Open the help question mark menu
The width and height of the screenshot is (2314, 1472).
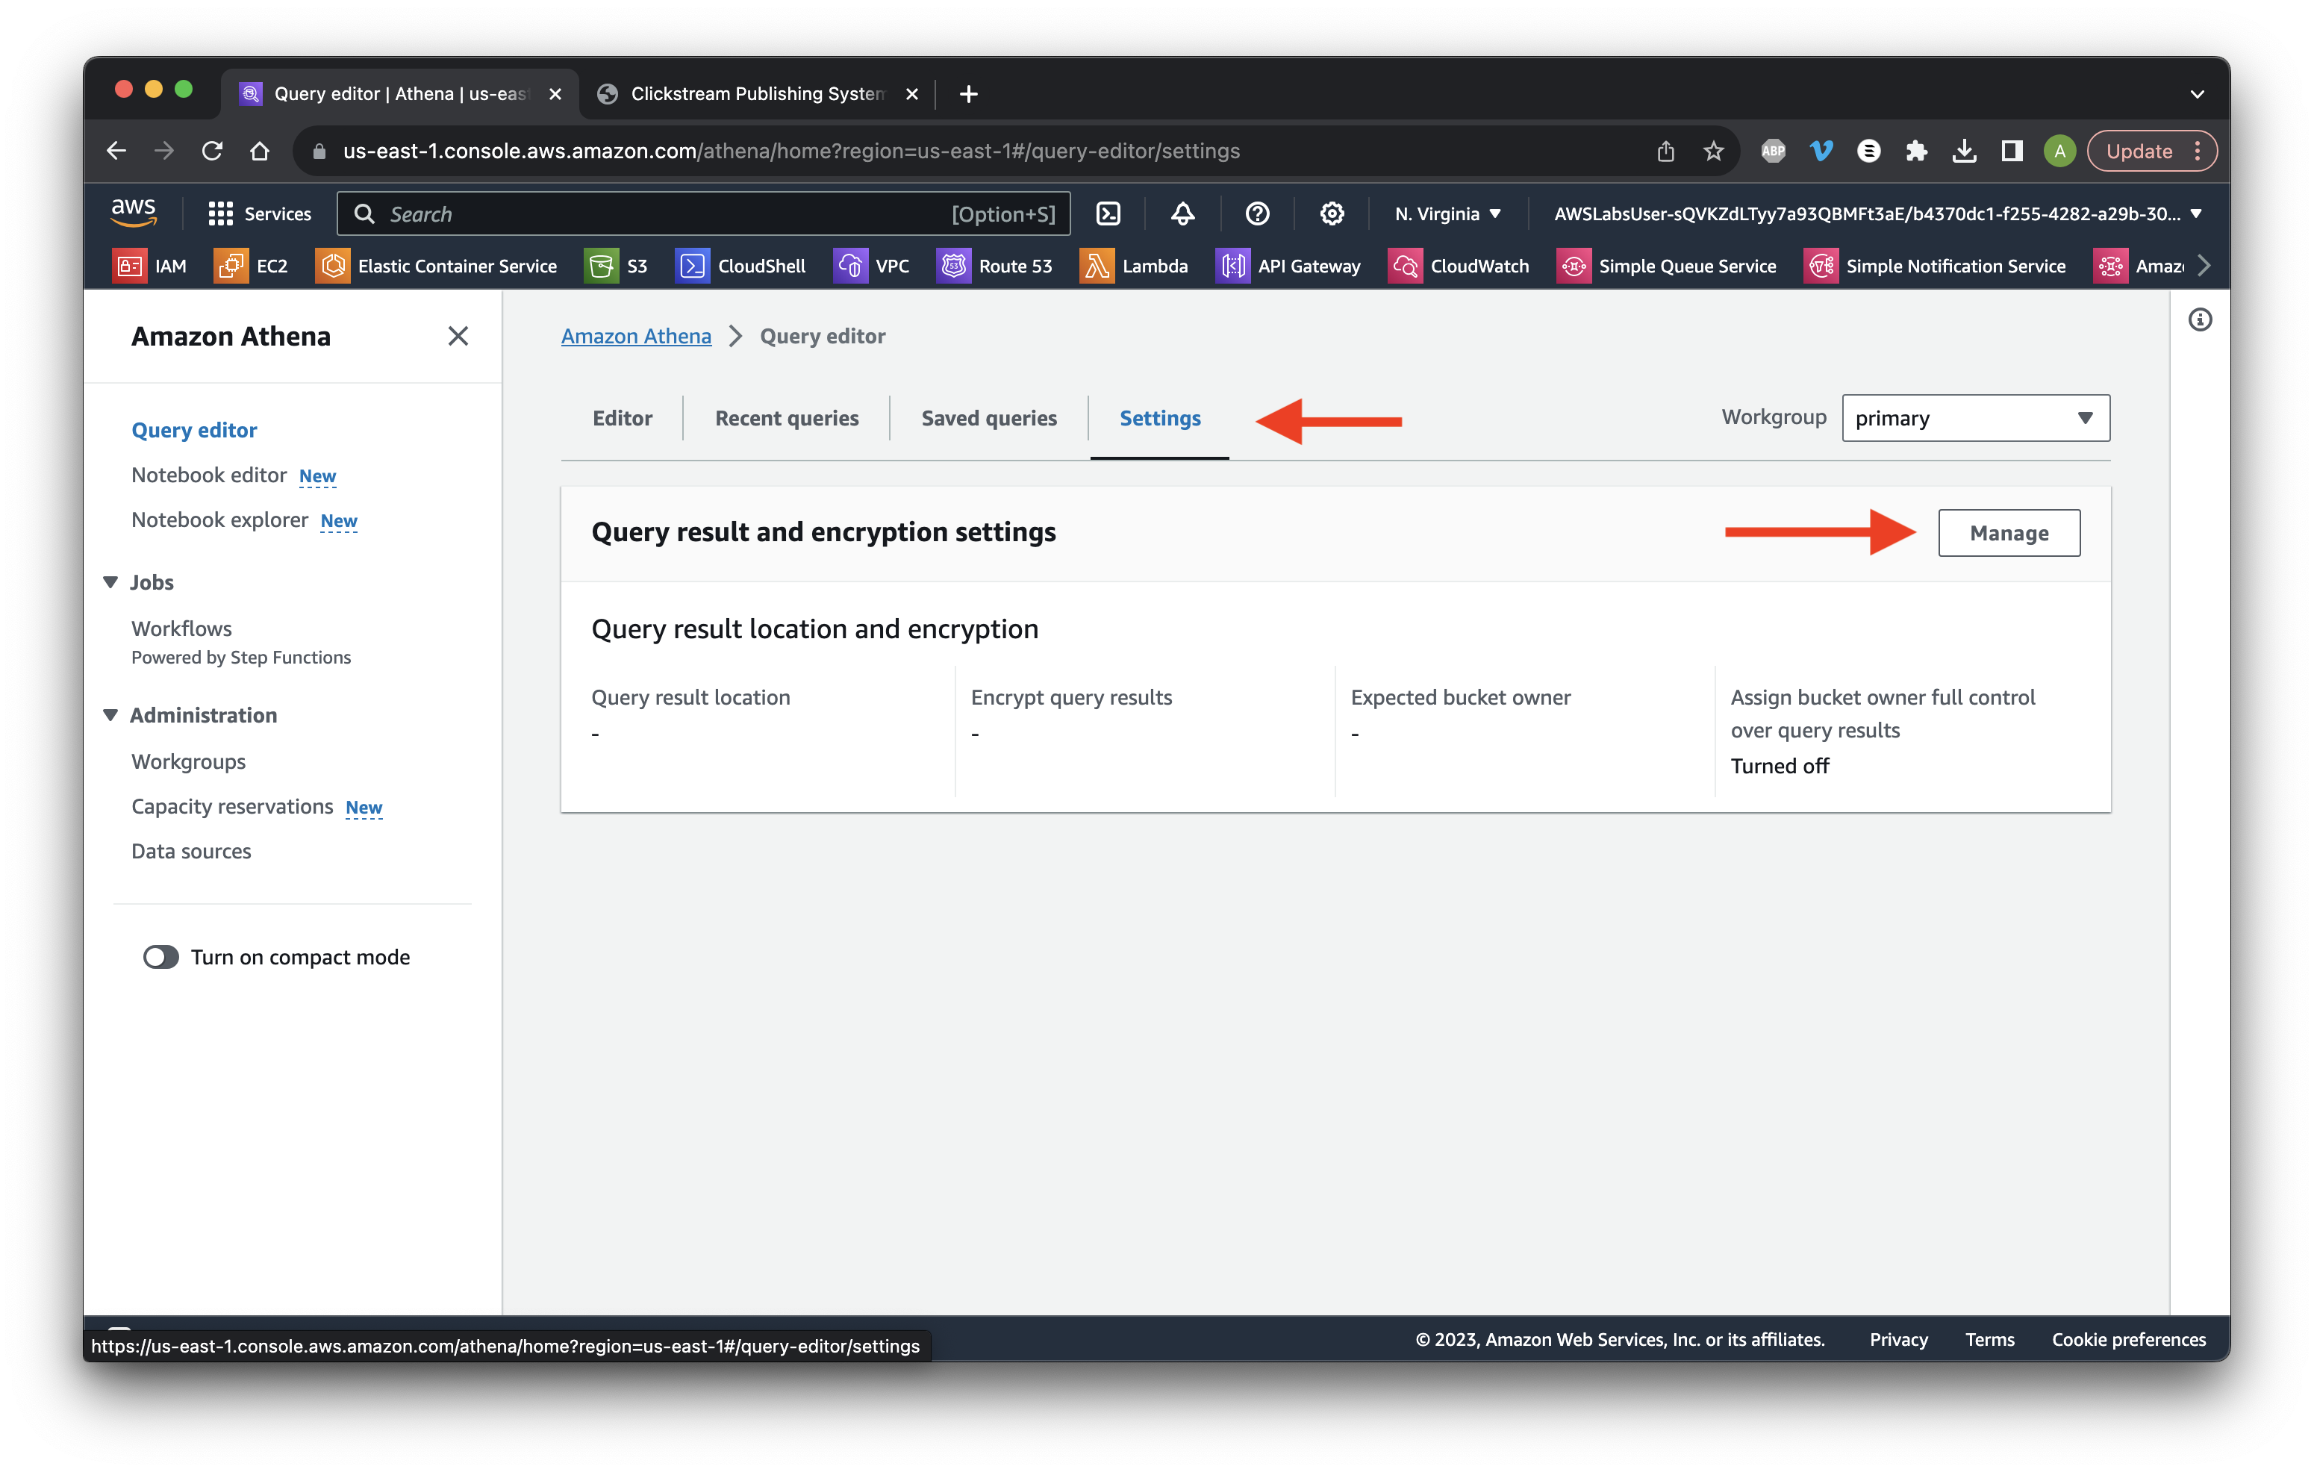click(1257, 213)
